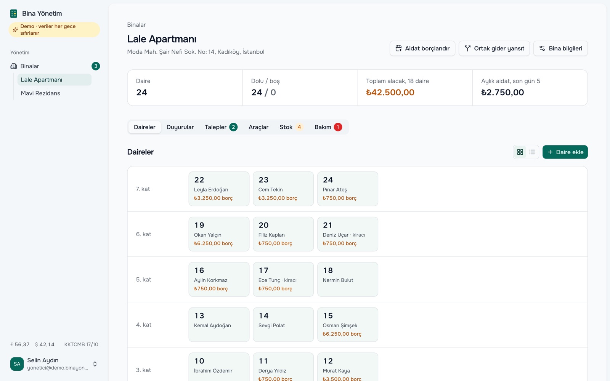The image size is (610, 381).
Task: Open the Binalar sidebar section
Action: (x=55, y=66)
